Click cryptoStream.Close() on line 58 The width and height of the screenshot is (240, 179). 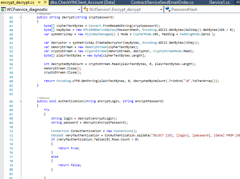click(x=63, y=72)
